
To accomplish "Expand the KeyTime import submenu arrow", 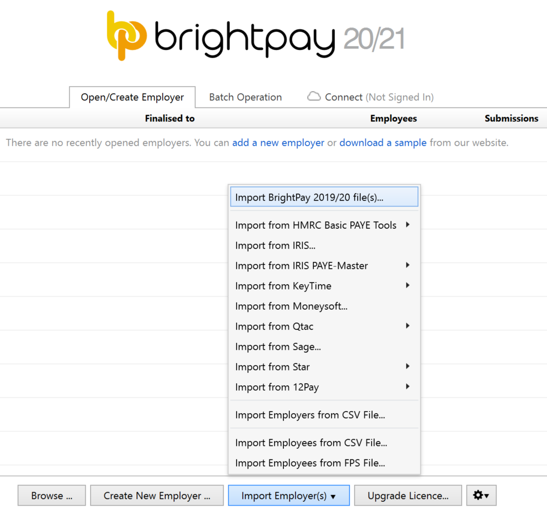I will coord(407,286).
